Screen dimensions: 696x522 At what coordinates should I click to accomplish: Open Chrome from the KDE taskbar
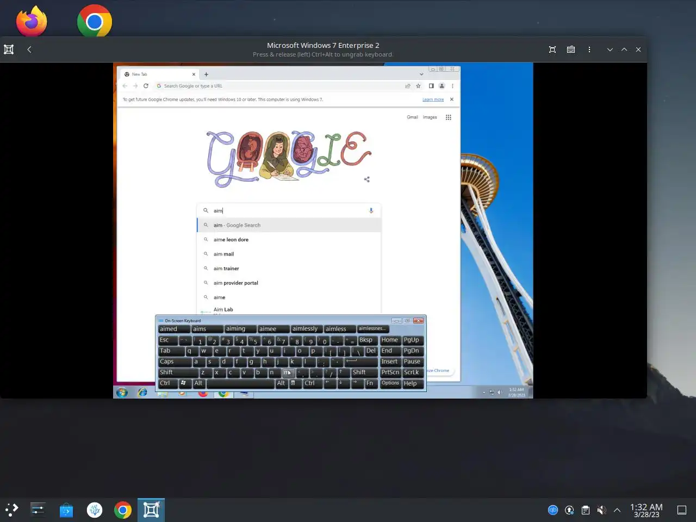[x=123, y=510]
